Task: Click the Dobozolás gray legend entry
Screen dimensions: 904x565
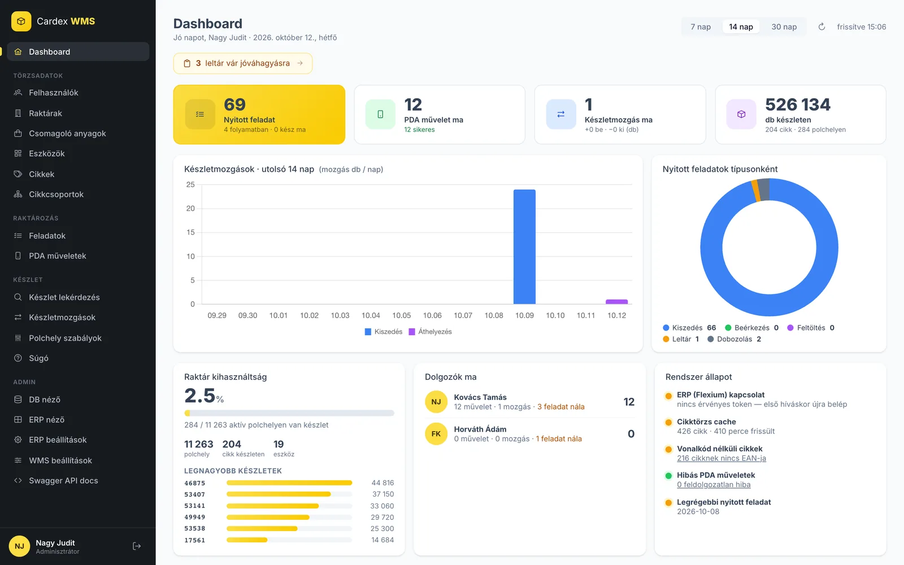Action: pos(734,339)
